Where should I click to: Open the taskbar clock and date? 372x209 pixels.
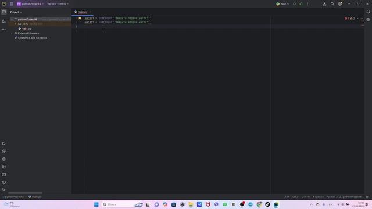tap(358, 204)
